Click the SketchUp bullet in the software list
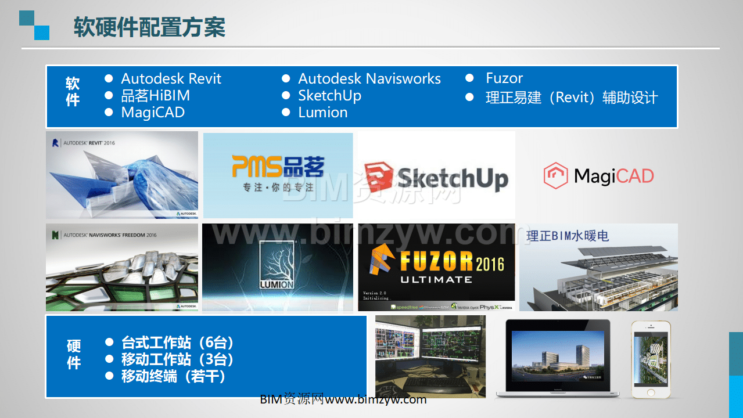743x418 pixels. pos(329,95)
